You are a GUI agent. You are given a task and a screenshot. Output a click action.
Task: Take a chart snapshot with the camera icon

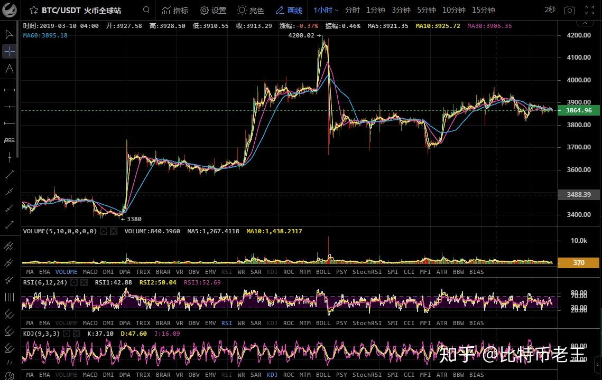point(570,9)
